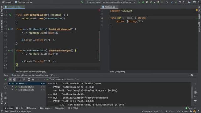Click the 27:2 cursor position indicator
This screenshot has height=113, width=201.
point(161,111)
